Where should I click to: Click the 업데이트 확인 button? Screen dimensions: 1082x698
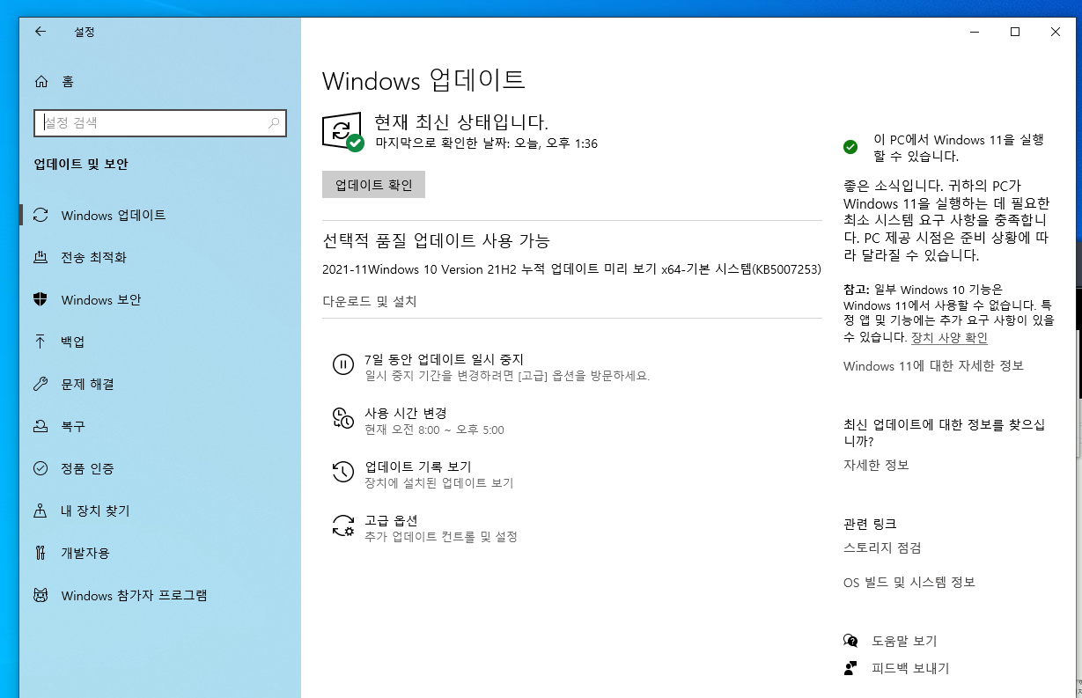(373, 185)
